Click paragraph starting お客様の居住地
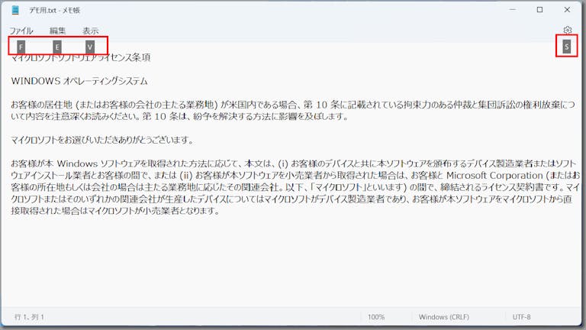This screenshot has height=330, width=586. pos(293,110)
